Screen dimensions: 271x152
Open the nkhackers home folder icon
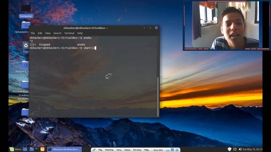(25, 25)
